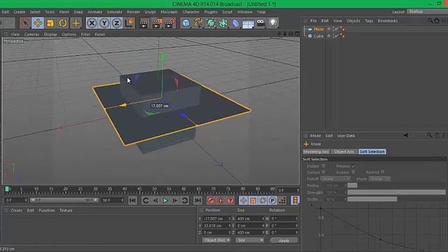The height and width of the screenshot is (252, 448).
Task: Open the floor environment objects icon
Action: pyautogui.click(x=248, y=23)
